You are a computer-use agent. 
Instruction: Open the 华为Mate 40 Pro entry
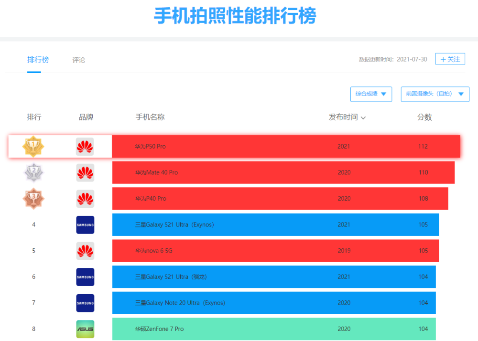click(283, 172)
